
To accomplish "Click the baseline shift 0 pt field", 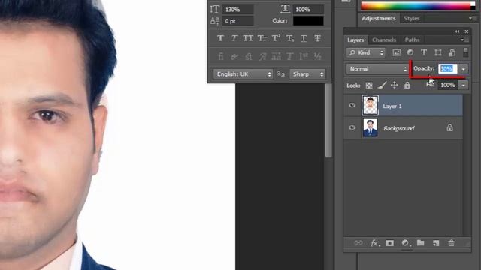I will click(x=238, y=21).
